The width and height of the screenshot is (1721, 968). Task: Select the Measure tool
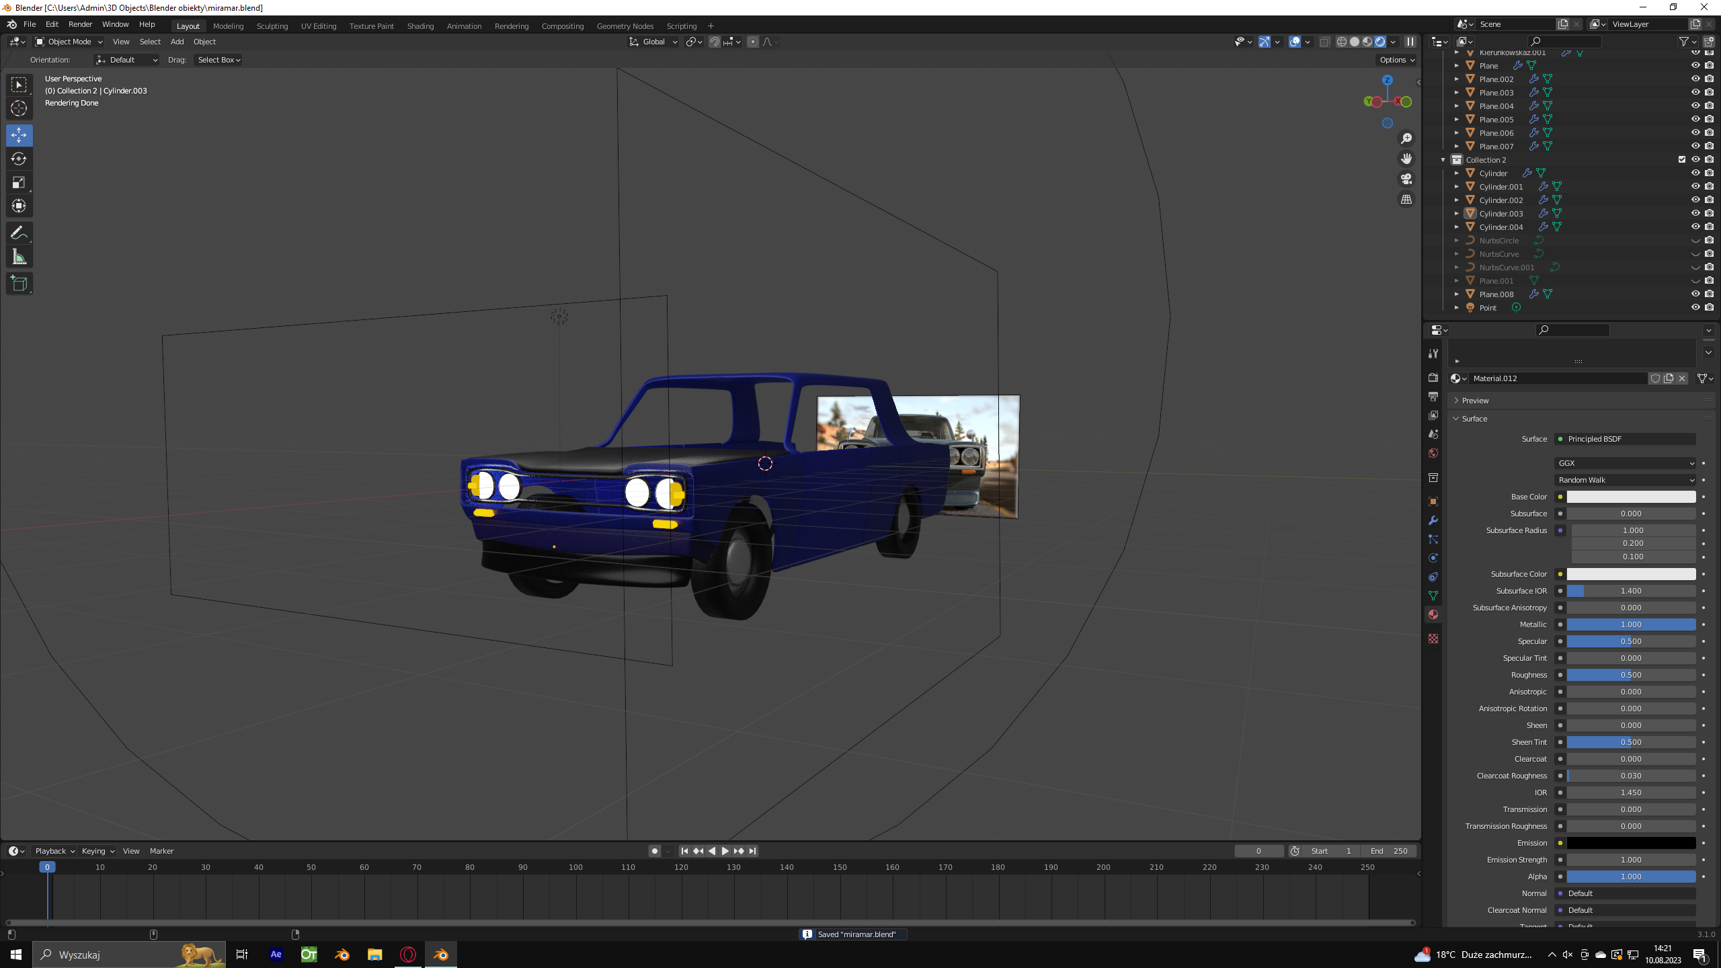(x=19, y=257)
